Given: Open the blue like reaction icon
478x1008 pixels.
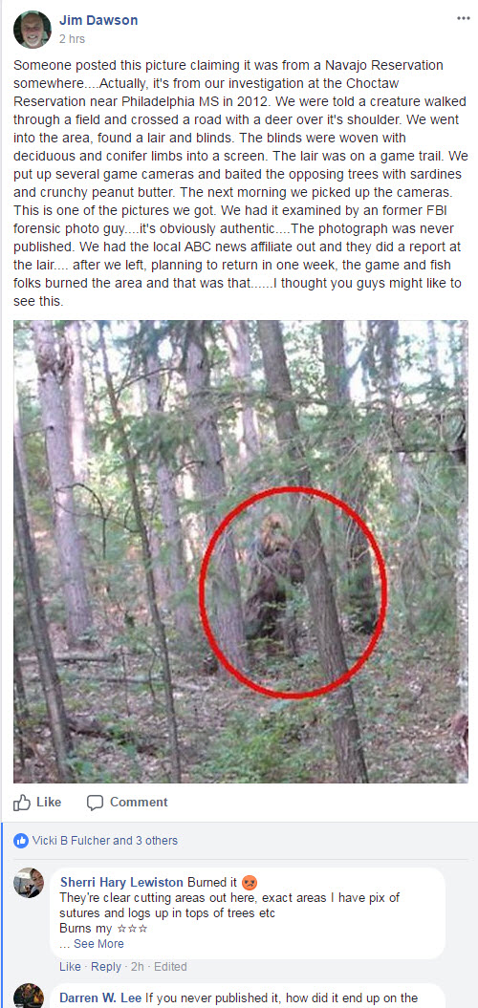Looking at the screenshot, I should (x=21, y=840).
